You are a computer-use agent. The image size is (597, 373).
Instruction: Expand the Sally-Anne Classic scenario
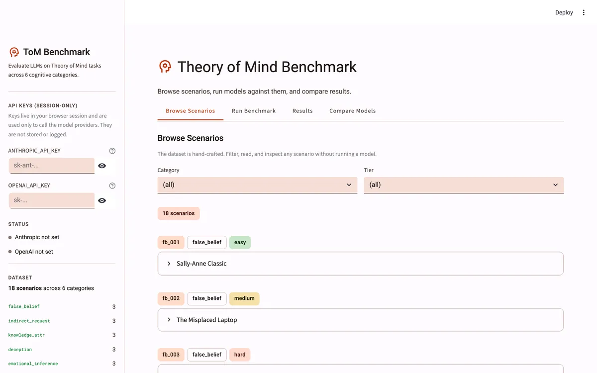(x=361, y=264)
